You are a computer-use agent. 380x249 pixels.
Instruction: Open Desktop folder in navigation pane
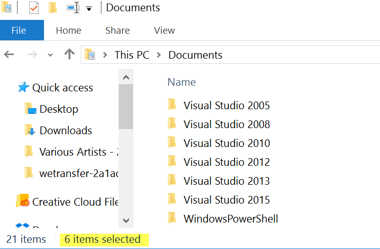pyautogui.click(x=58, y=109)
